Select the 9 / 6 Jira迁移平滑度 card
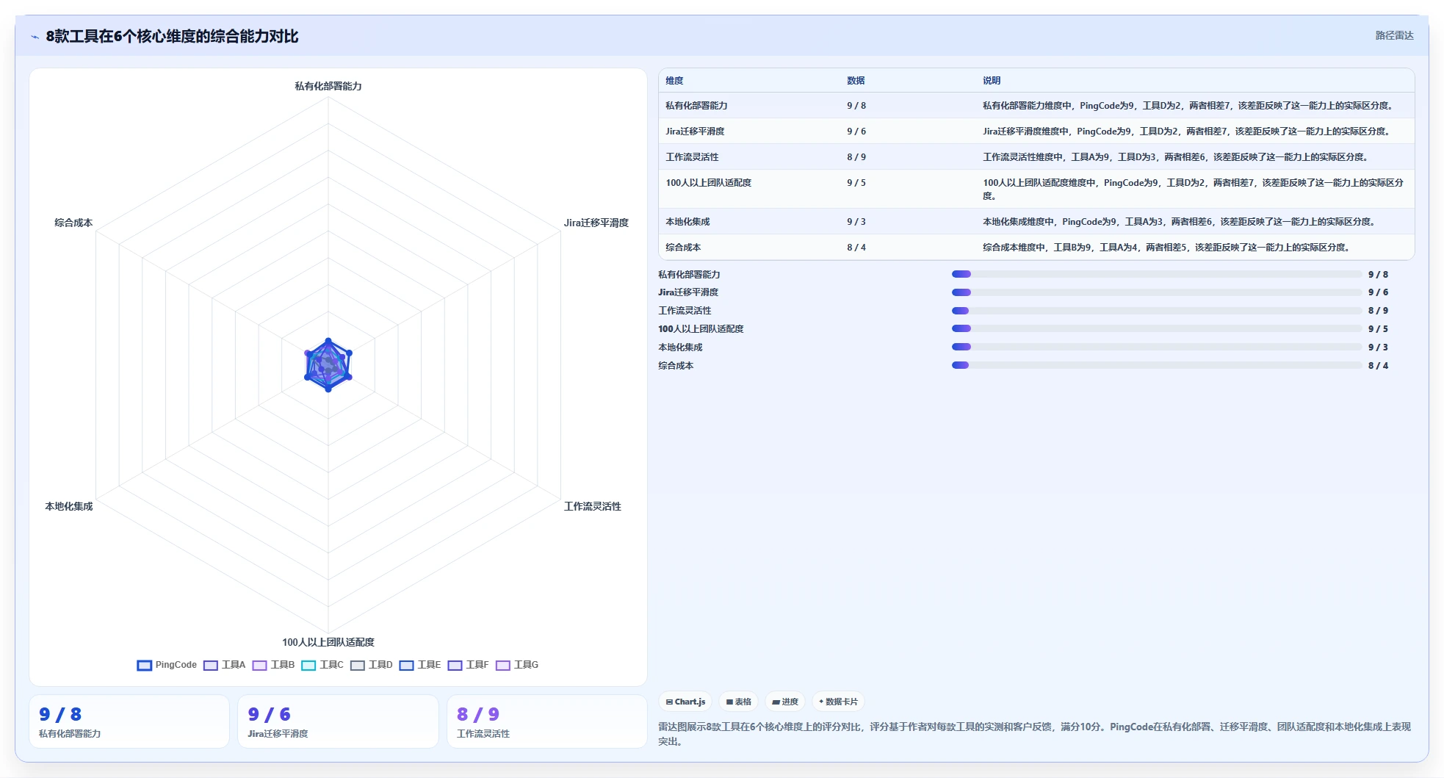1444x778 pixels. [x=338, y=721]
